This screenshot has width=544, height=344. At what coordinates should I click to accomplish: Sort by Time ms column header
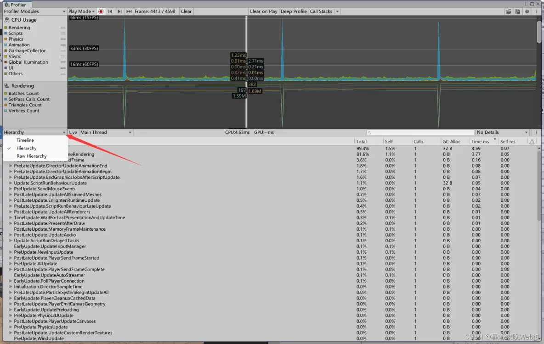(484, 141)
